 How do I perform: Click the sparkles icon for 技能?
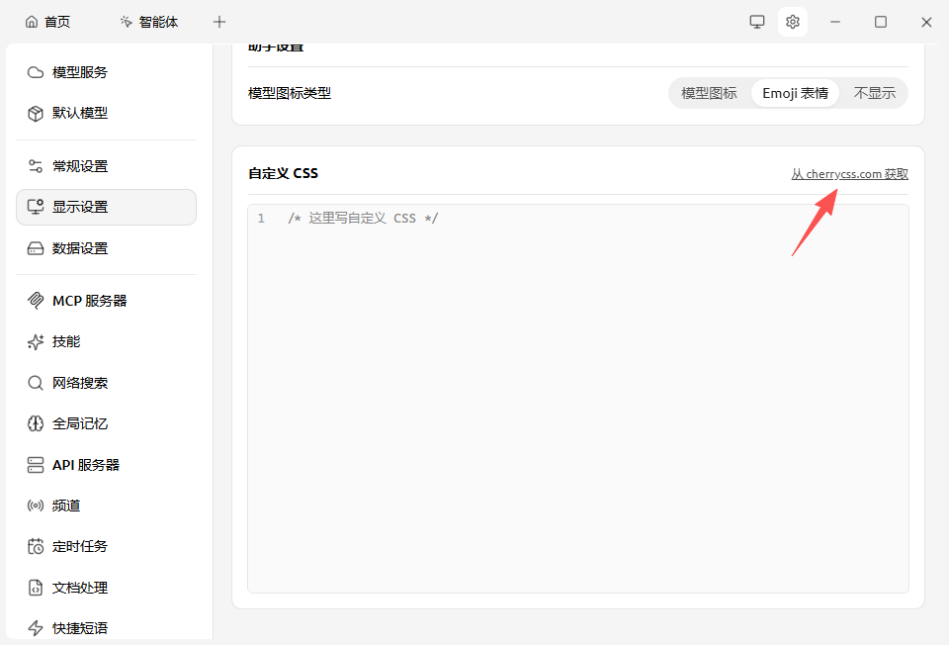click(x=36, y=341)
